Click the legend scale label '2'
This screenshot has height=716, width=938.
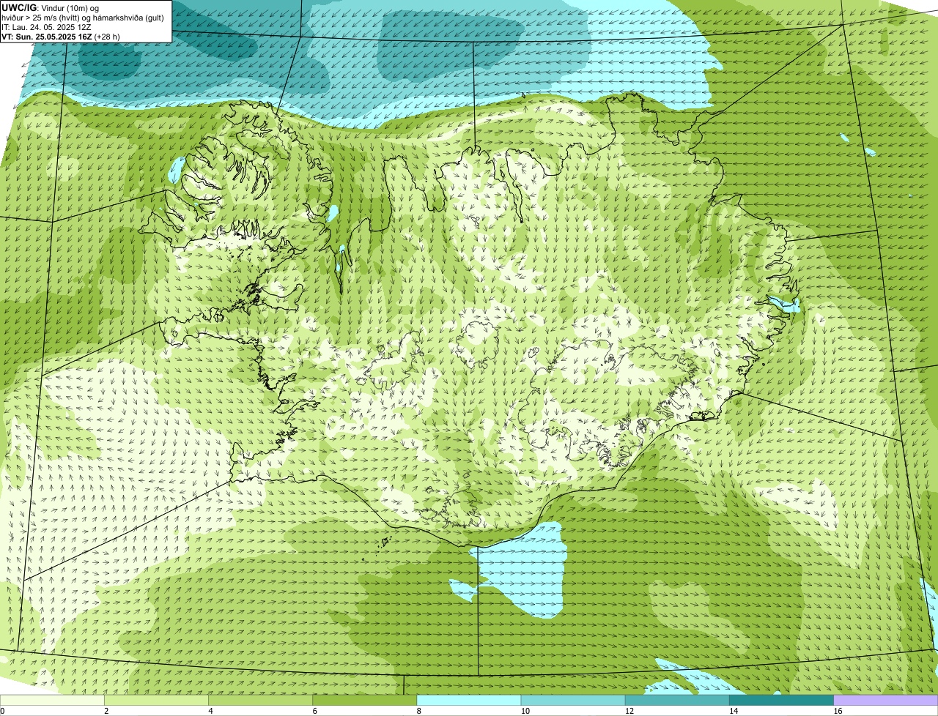pyautogui.click(x=106, y=711)
